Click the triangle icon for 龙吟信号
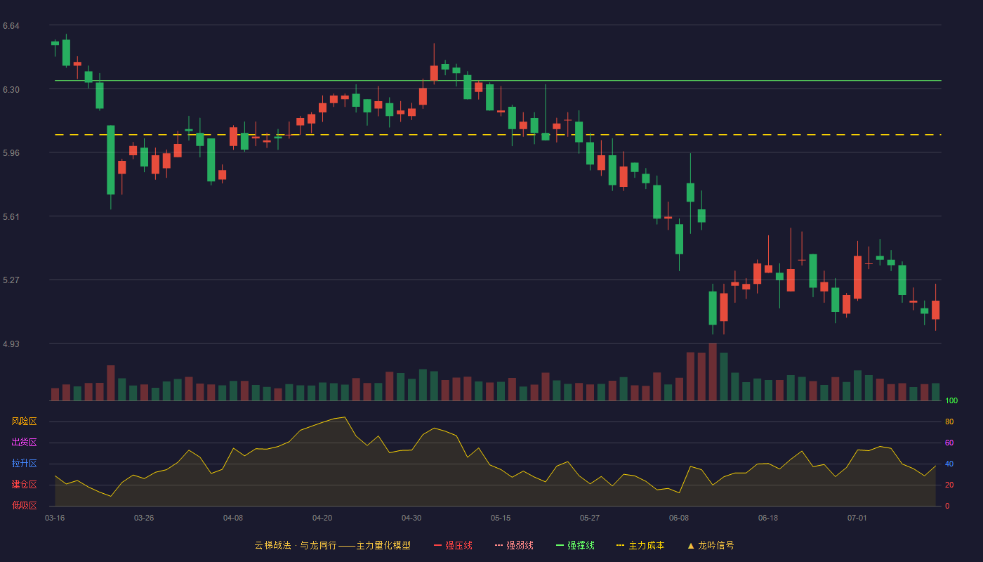 click(x=690, y=545)
